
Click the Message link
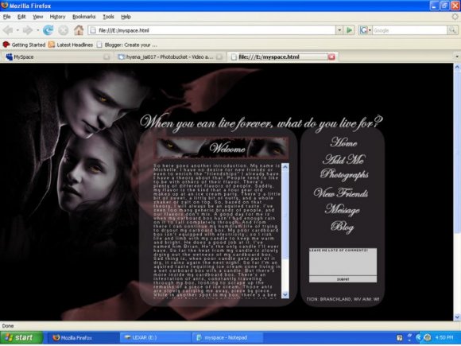(343, 210)
